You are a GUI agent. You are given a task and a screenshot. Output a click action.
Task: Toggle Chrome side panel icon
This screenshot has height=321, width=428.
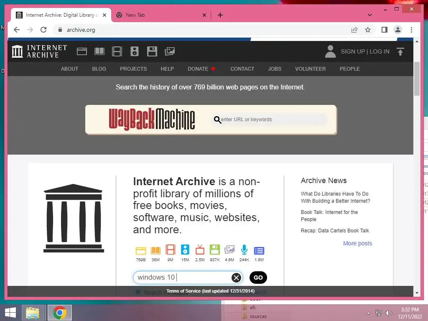[385, 30]
